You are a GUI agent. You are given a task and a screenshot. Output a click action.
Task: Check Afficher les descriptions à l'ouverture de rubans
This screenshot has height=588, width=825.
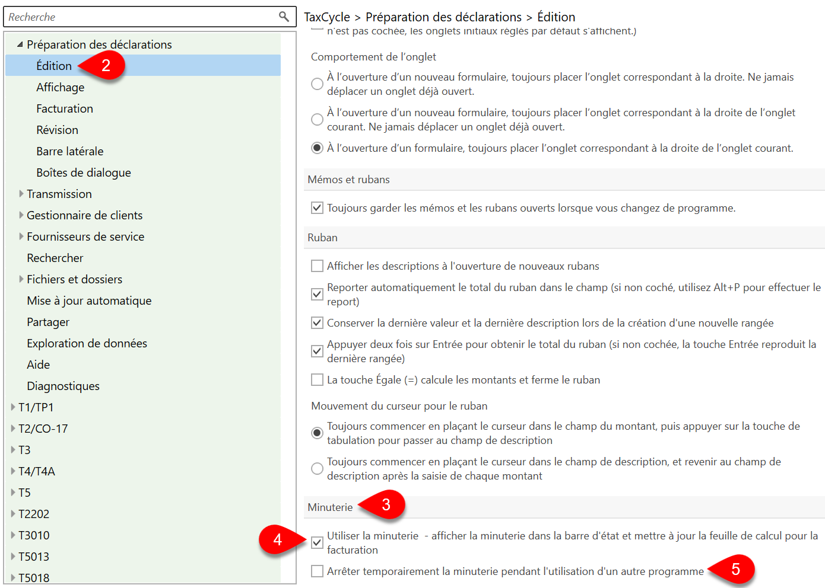coord(318,266)
